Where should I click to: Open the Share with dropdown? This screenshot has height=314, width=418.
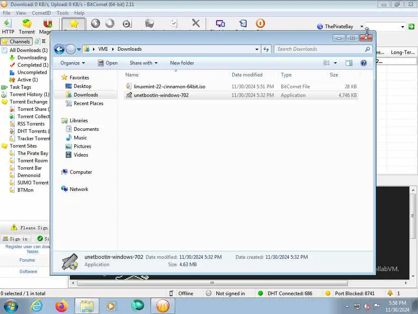point(143,63)
